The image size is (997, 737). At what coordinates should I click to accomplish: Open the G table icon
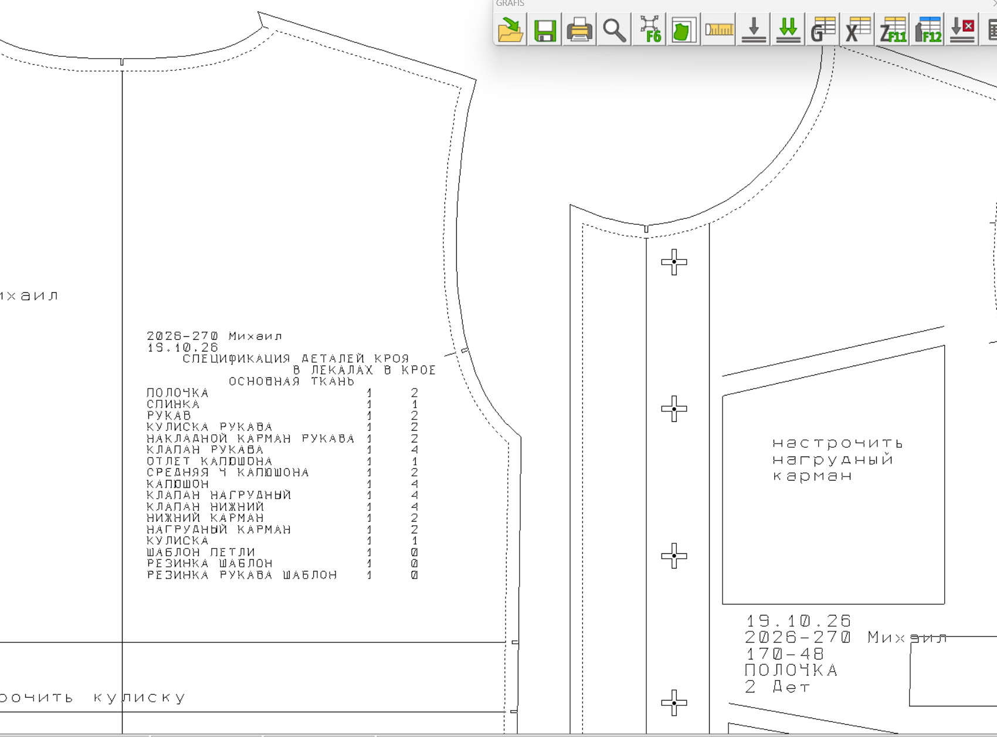823,29
